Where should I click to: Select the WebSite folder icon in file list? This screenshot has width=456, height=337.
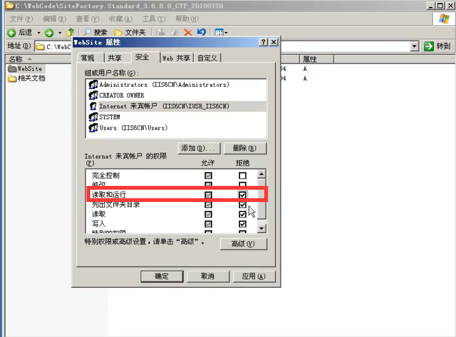click(12, 69)
